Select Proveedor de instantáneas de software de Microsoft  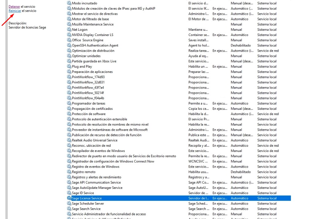pyautogui.click(x=110, y=129)
